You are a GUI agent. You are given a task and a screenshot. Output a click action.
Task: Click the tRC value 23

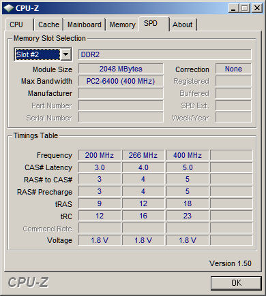(188, 216)
